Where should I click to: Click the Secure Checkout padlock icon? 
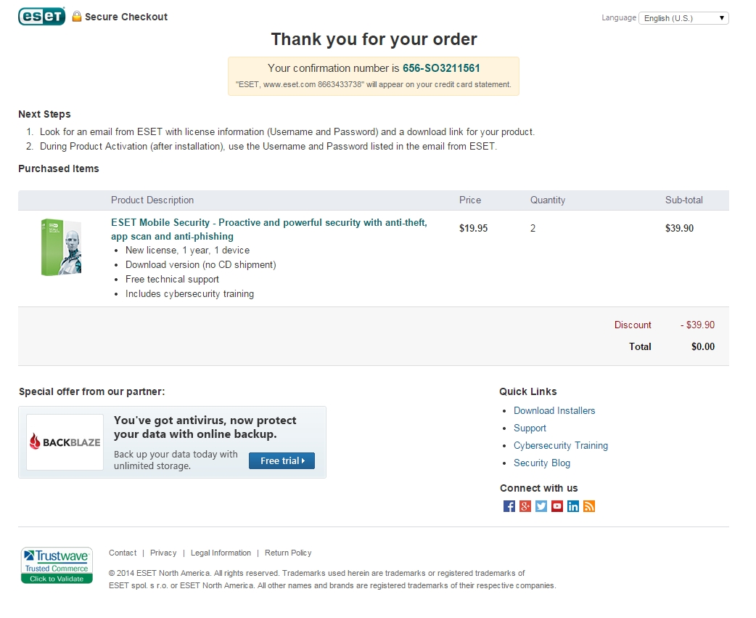click(77, 17)
